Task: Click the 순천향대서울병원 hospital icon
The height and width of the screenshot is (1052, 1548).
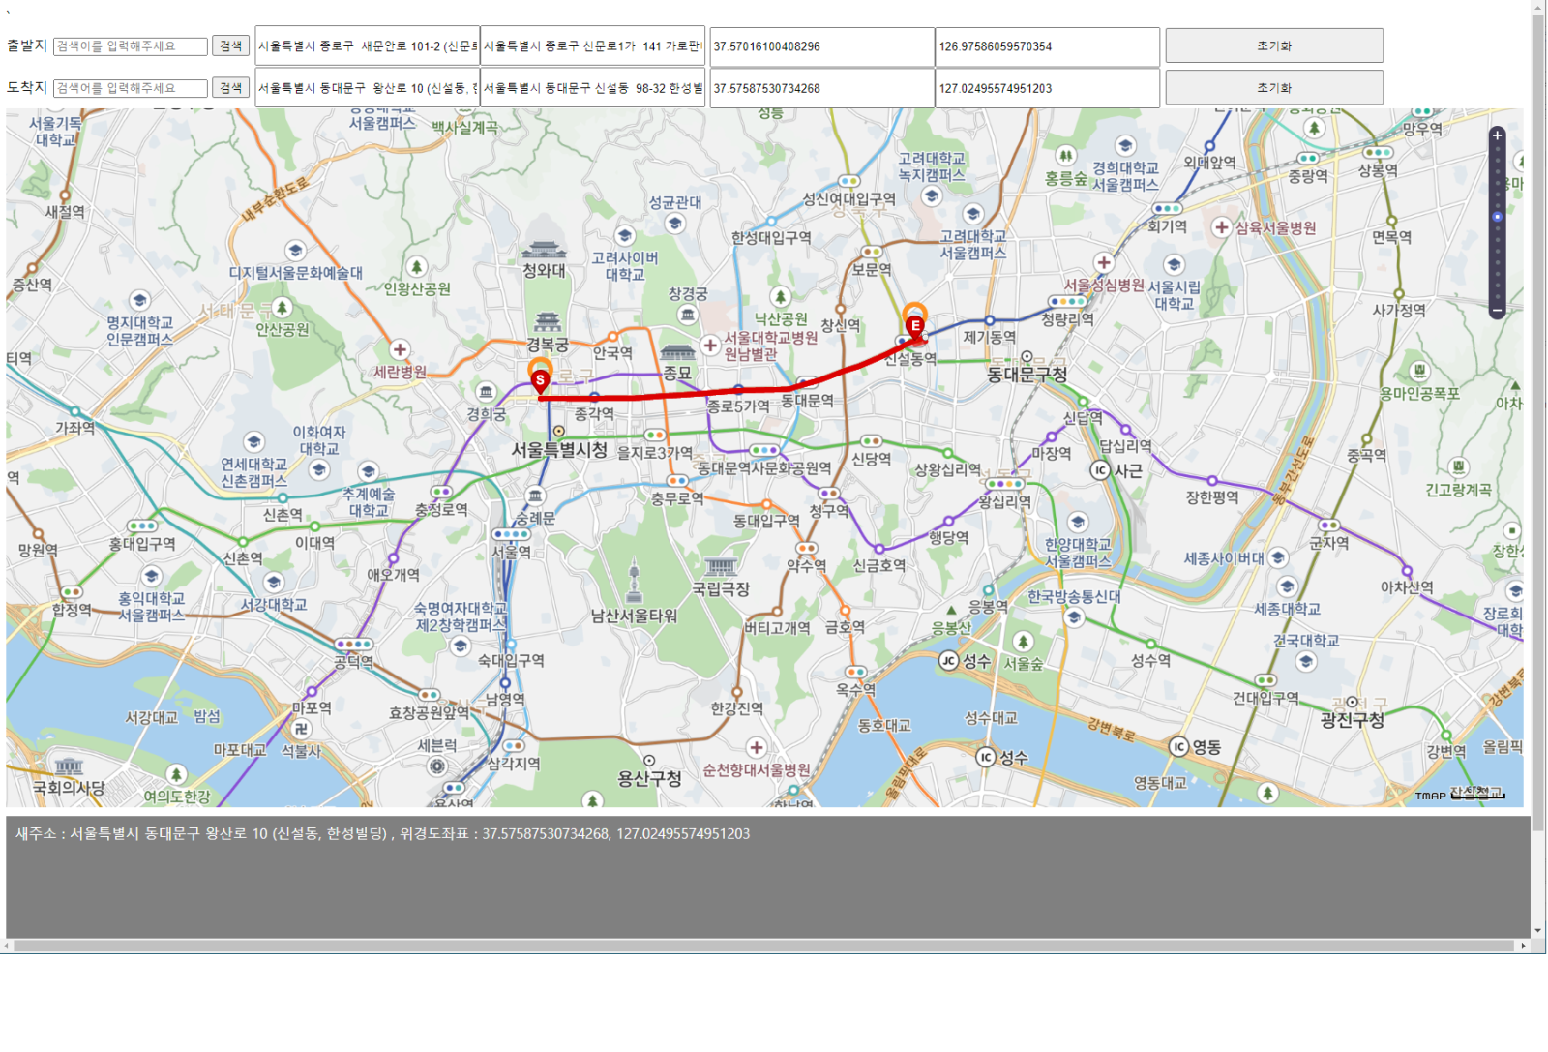Action: click(757, 747)
